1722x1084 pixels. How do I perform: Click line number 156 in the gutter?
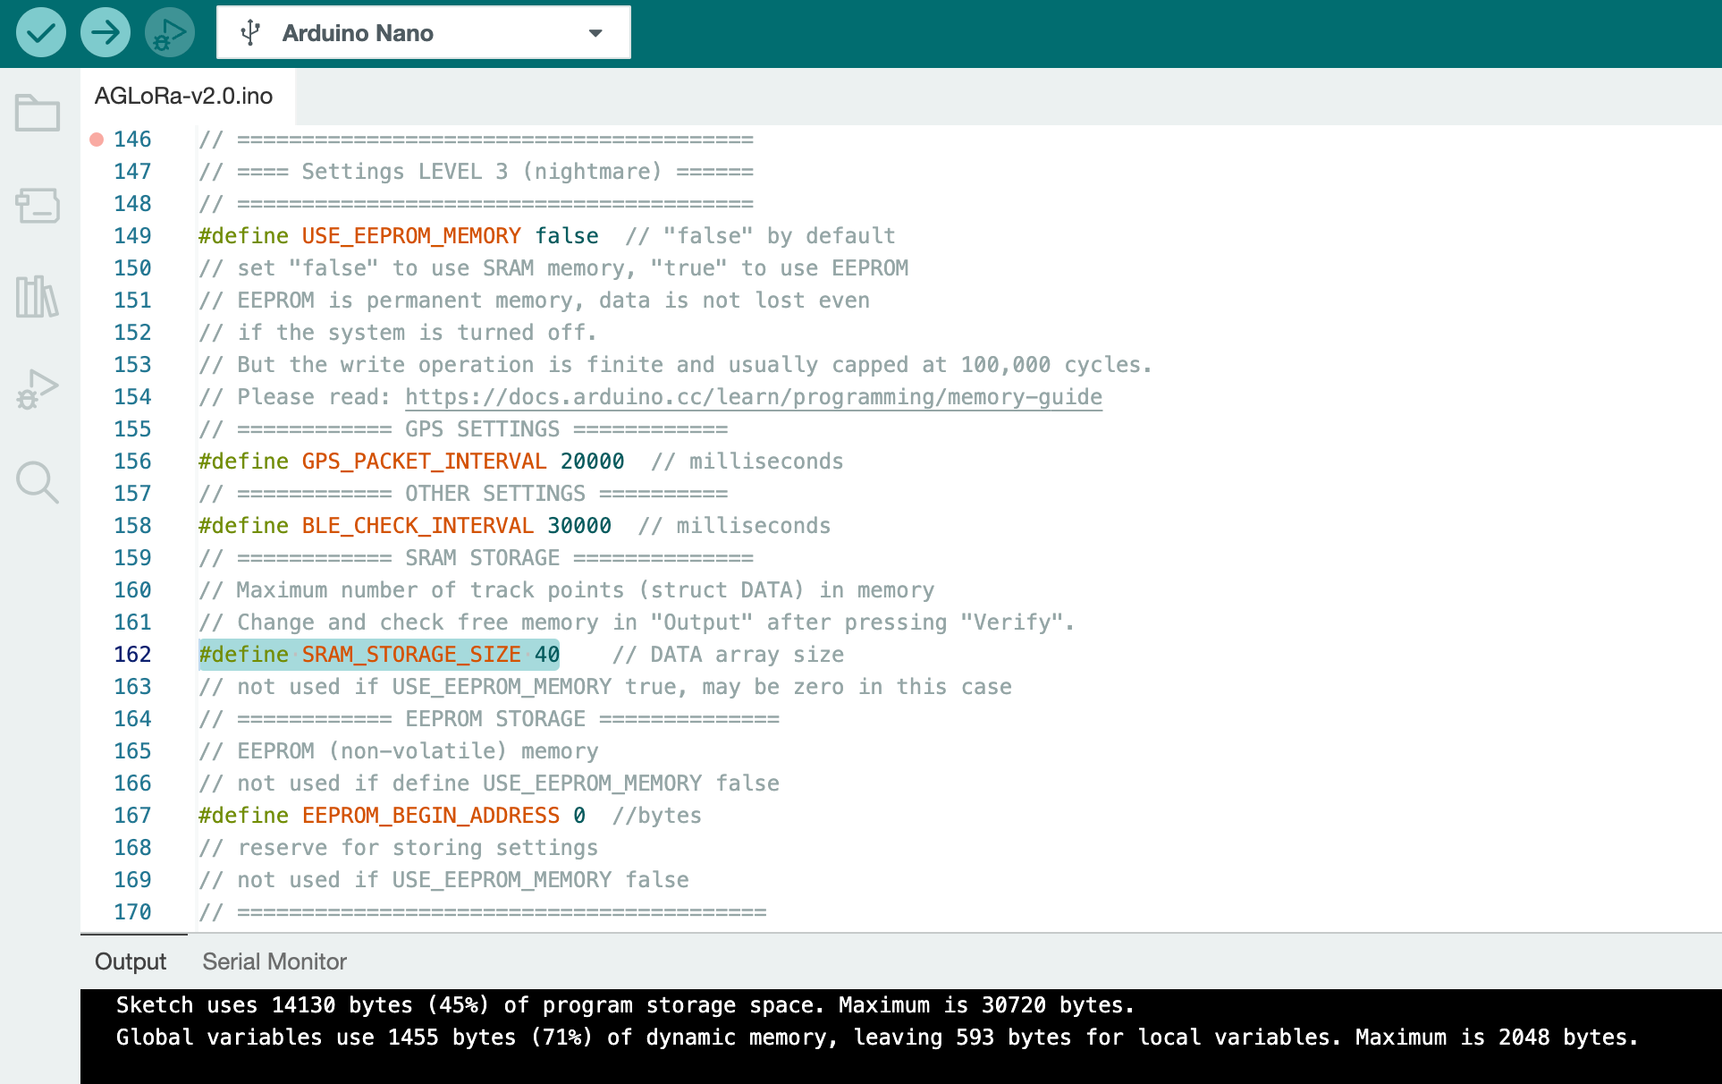point(132,461)
